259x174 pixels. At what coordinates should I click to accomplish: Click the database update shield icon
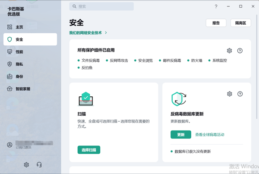pyautogui.click(x=178, y=99)
